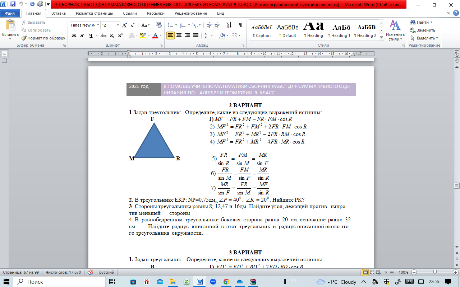This screenshot has width=460, height=287.
Task: Open Word help question mark
Action: point(456,13)
